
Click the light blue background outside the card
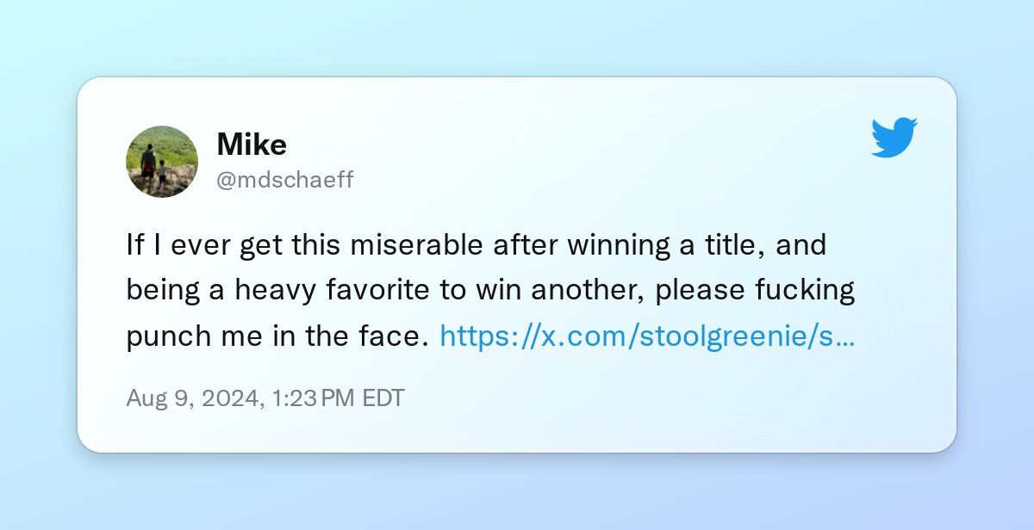tap(517, 39)
